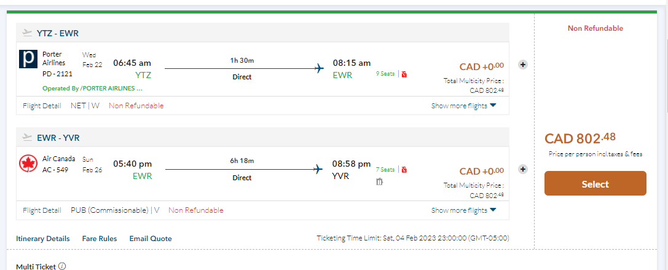Click the Multi Ticket info icon
Viewport: 668px width, 270px height.
point(62,267)
